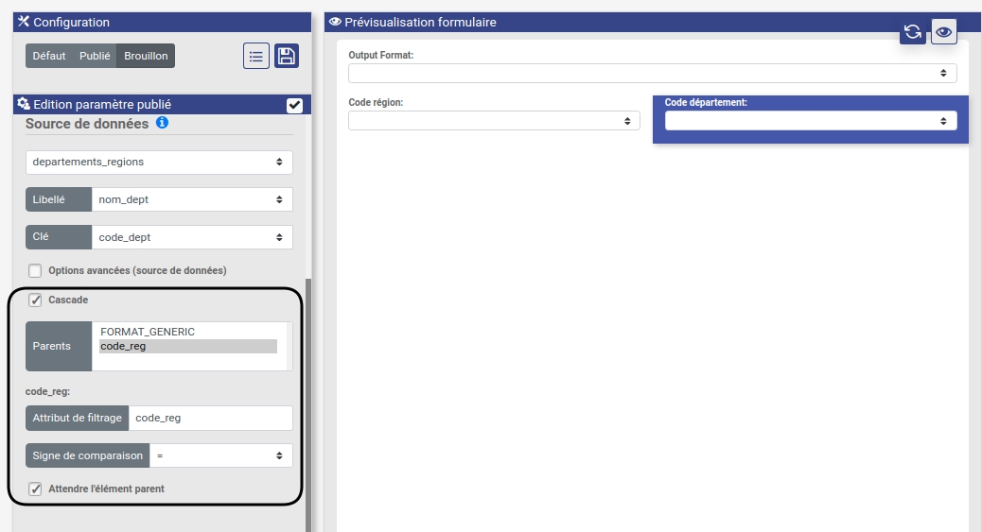Click the wrench icon in Configuration header

point(24,22)
